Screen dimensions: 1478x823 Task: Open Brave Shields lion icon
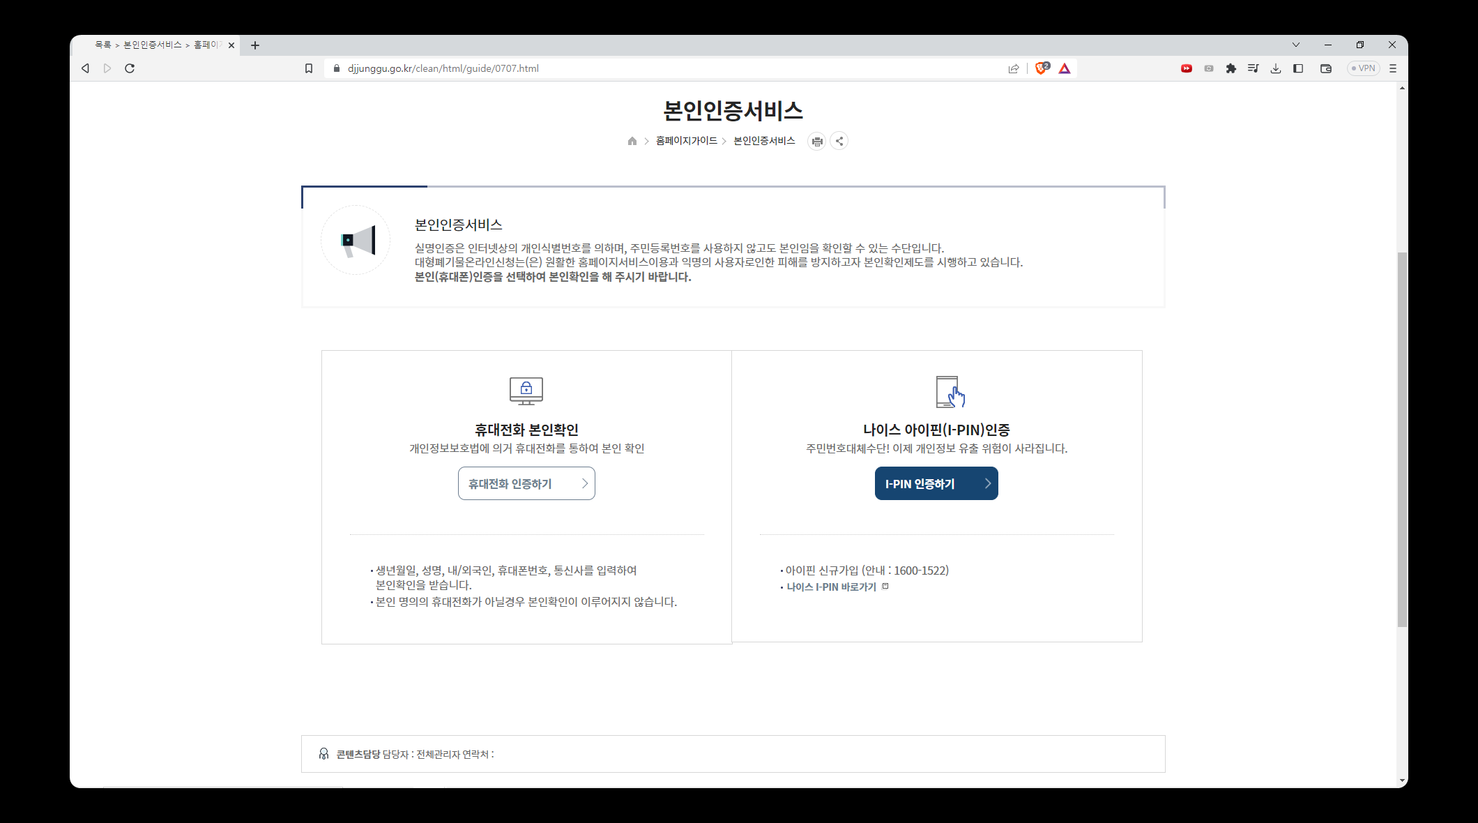click(1042, 68)
